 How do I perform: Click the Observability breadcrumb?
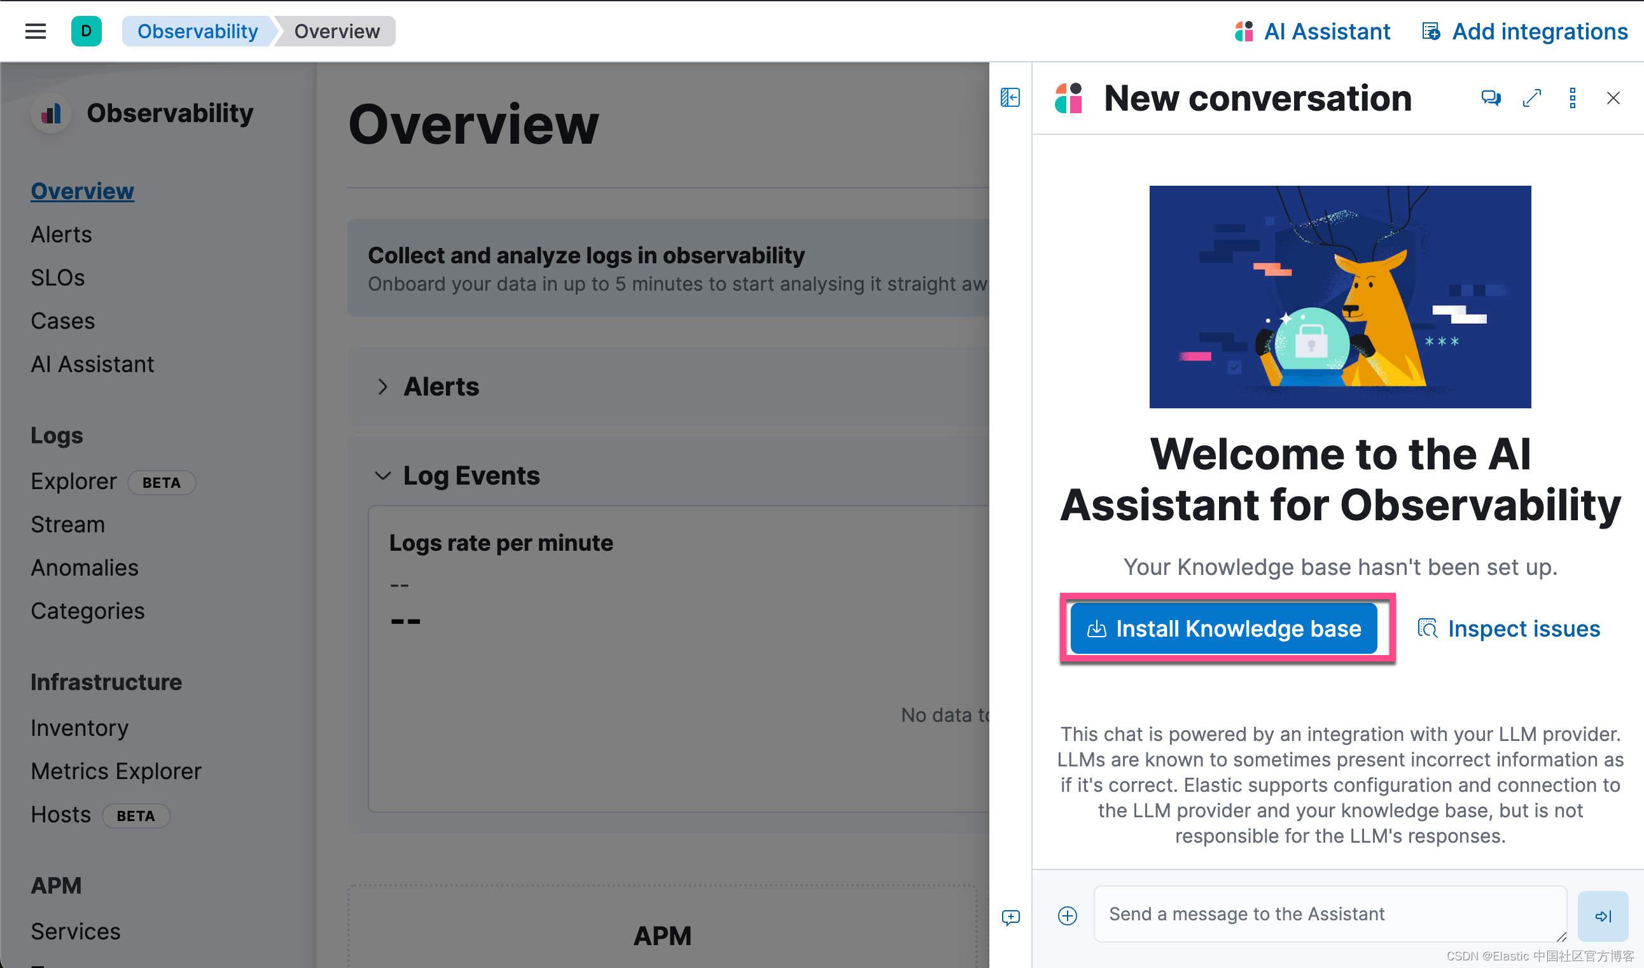[x=198, y=31]
